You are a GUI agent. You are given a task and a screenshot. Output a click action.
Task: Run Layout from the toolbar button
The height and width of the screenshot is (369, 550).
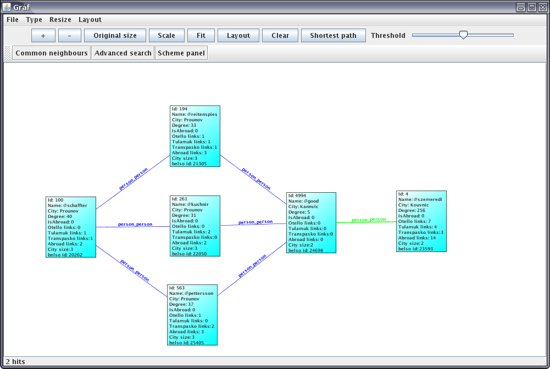point(238,36)
